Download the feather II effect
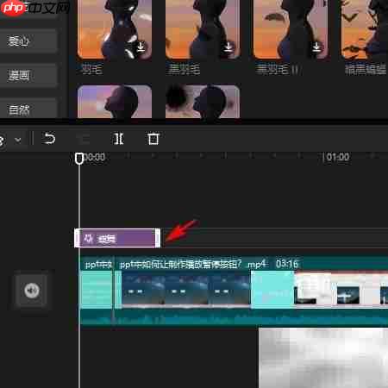 (x=316, y=47)
